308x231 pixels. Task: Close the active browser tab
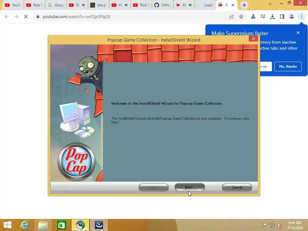(x=233, y=5)
